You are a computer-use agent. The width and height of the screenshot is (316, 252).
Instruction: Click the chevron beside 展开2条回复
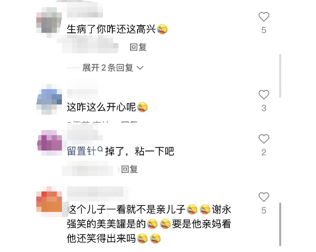(x=140, y=68)
